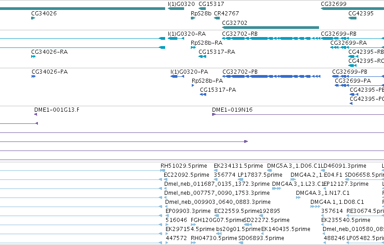The image size is (384, 245).
Task: Select the RpS28b gene label
Action: 201,14
